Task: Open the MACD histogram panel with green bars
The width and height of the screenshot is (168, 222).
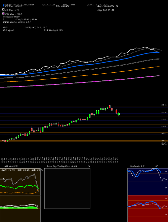Action: point(20,209)
